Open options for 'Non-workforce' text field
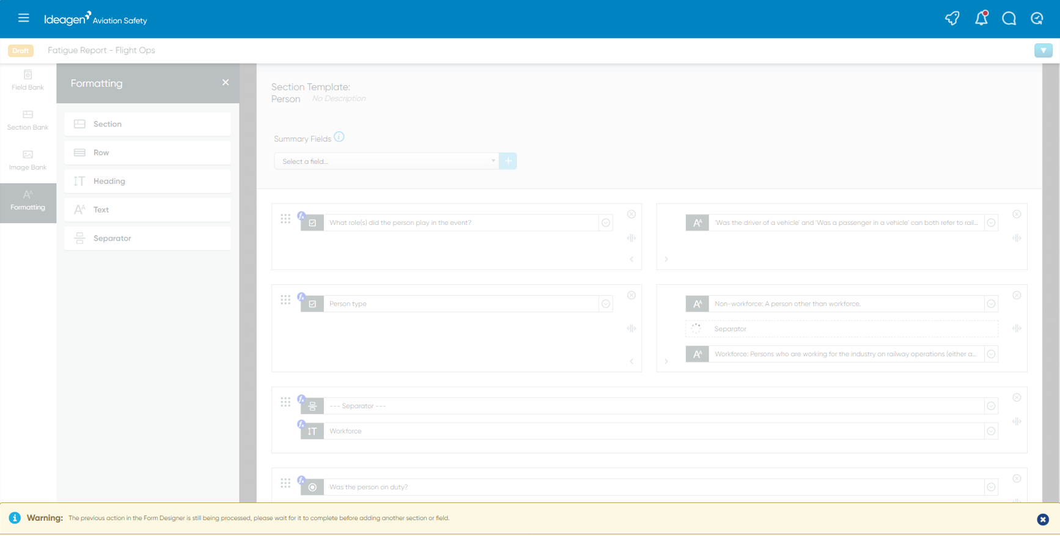 (992, 304)
